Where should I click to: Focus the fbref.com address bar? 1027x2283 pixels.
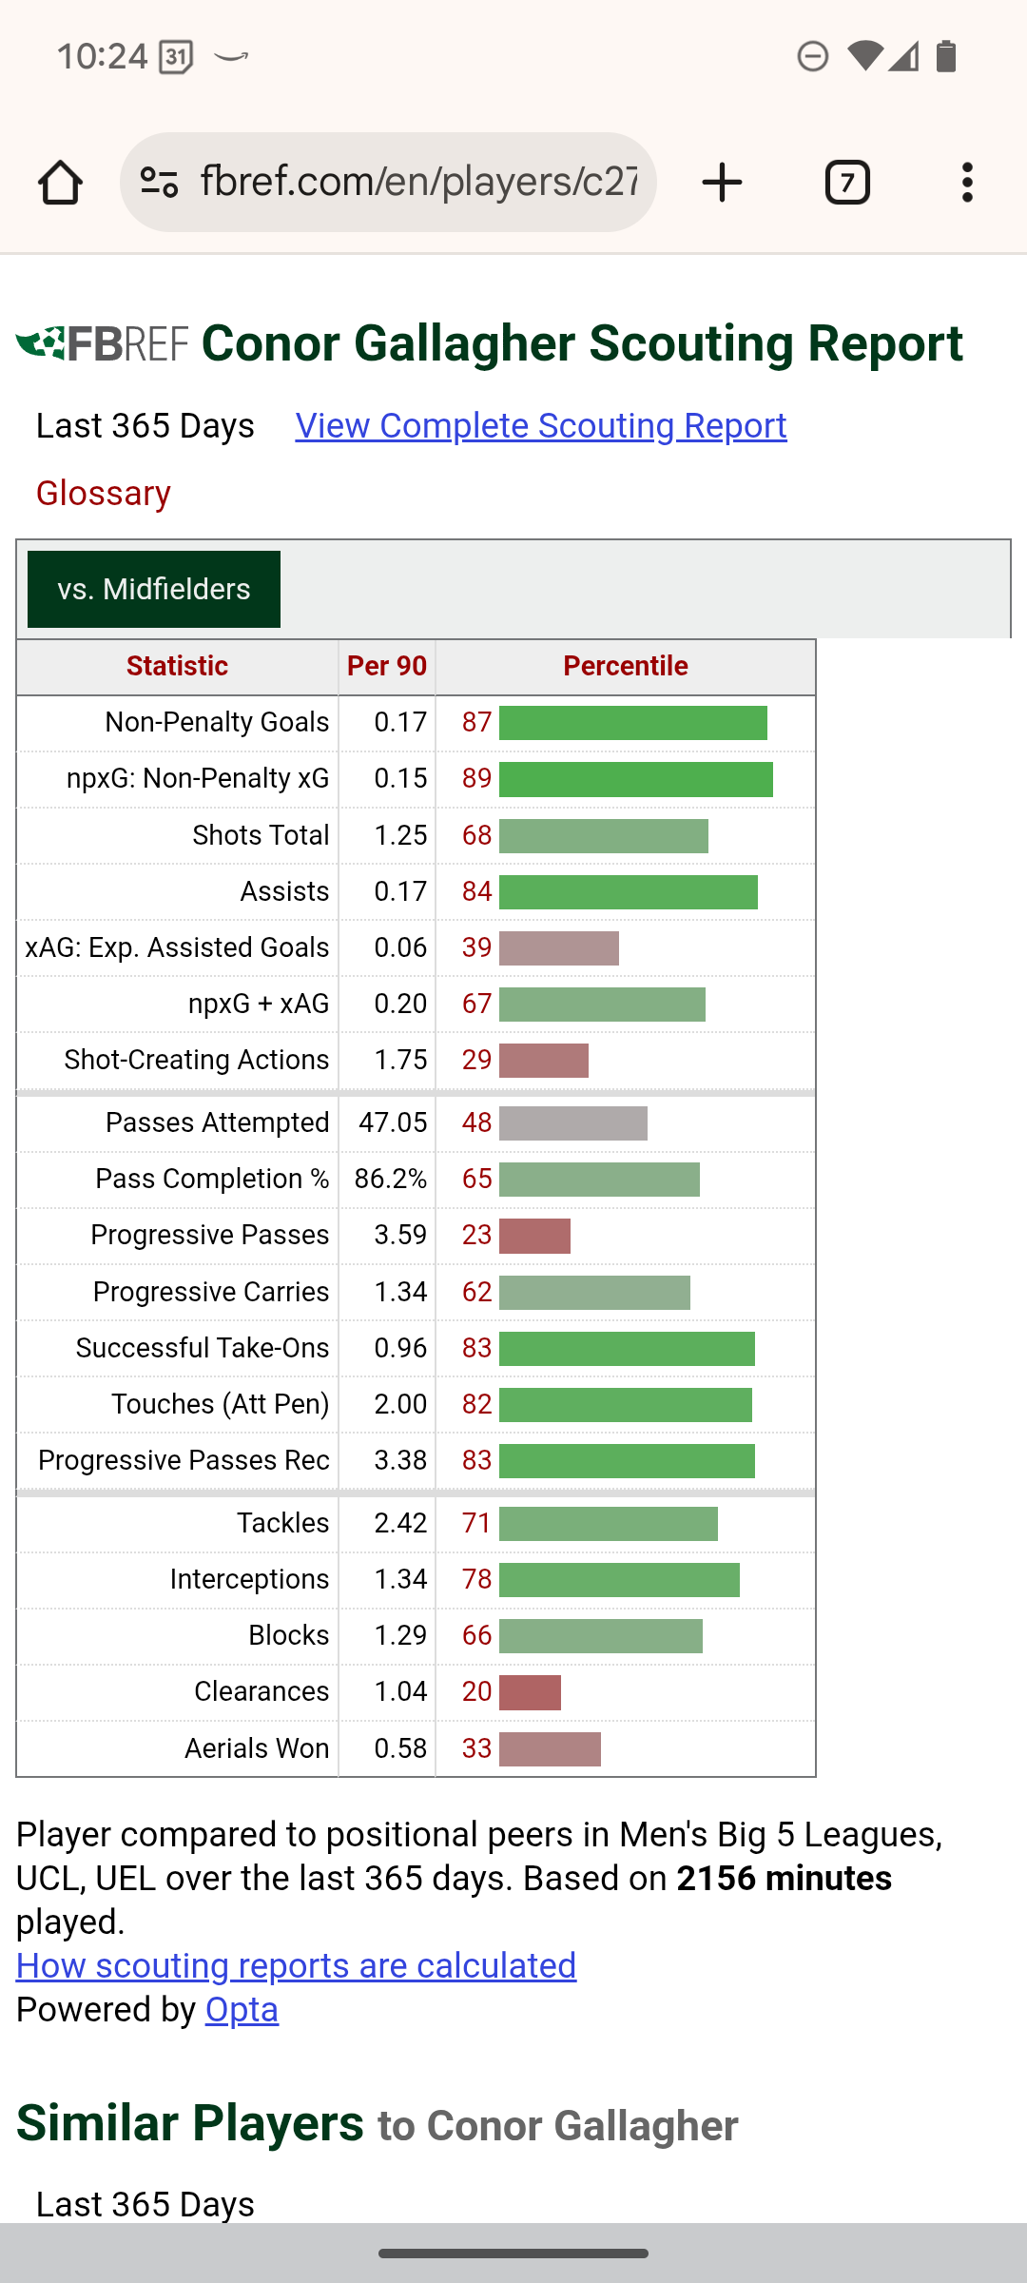click(418, 183)
